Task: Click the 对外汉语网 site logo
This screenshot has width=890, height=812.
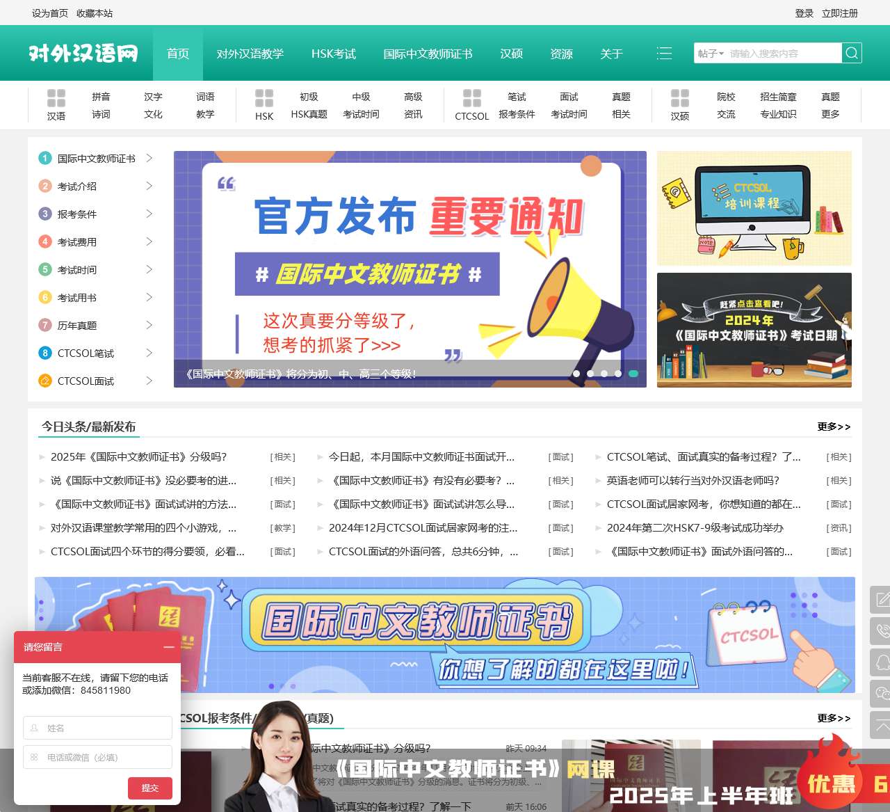Action: click(x=83, y=54)
